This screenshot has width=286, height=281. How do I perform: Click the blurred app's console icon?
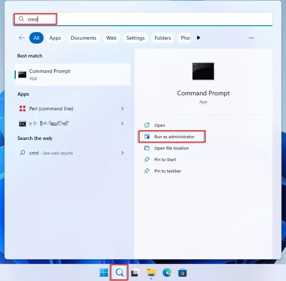(23, 124)
